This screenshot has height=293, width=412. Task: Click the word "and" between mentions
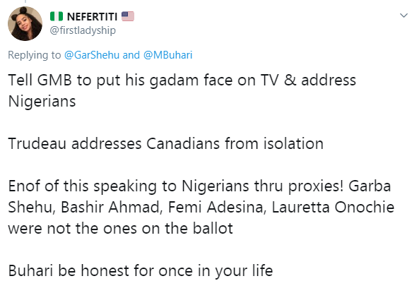tap(131, 55)
